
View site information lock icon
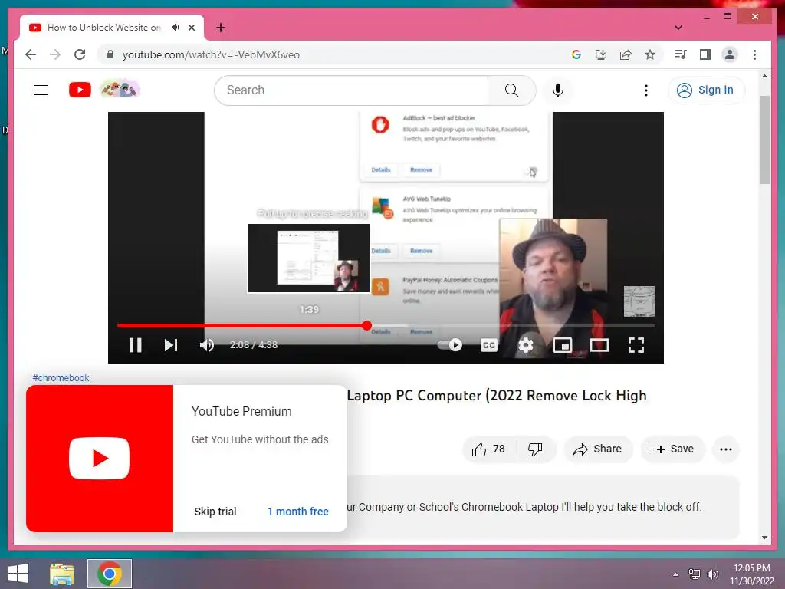click(x=110, y=54)
